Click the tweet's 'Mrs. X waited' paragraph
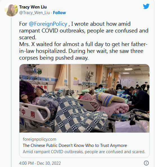The image size is (157, 167). [x=83, y=51]
